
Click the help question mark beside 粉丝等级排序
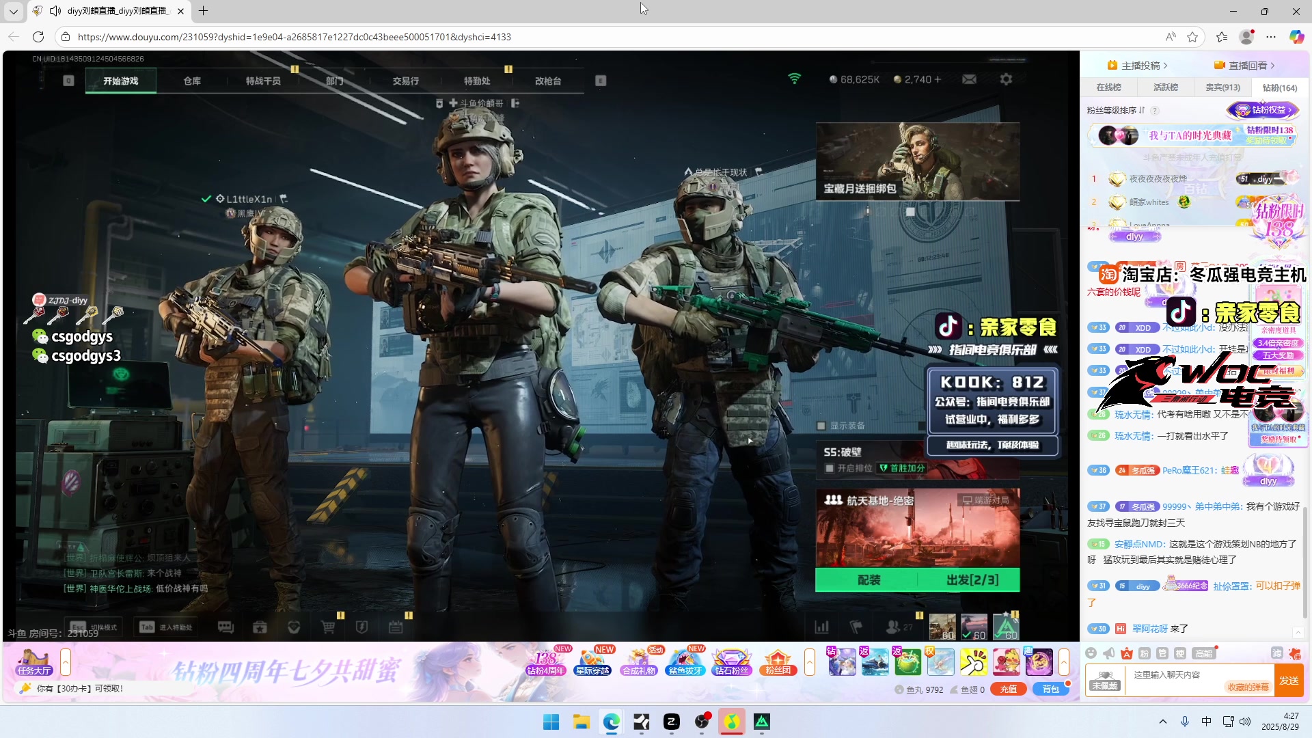click(1155, 111)
